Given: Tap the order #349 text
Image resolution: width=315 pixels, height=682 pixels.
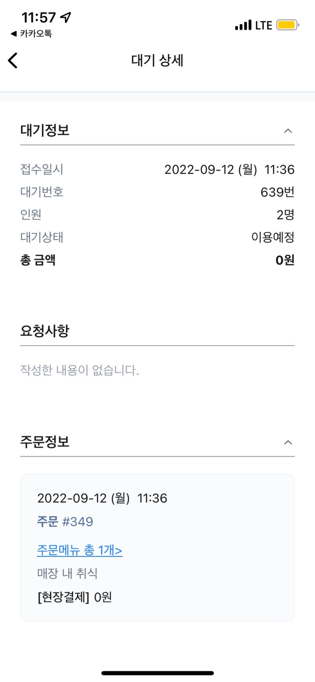Looking at the screenshot, I should pos(65,522).
